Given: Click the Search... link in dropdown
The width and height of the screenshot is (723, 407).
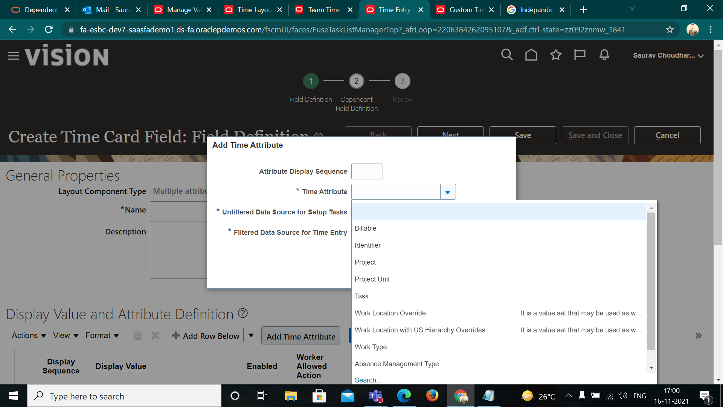Looking at the screenshot, I should 368,380.
